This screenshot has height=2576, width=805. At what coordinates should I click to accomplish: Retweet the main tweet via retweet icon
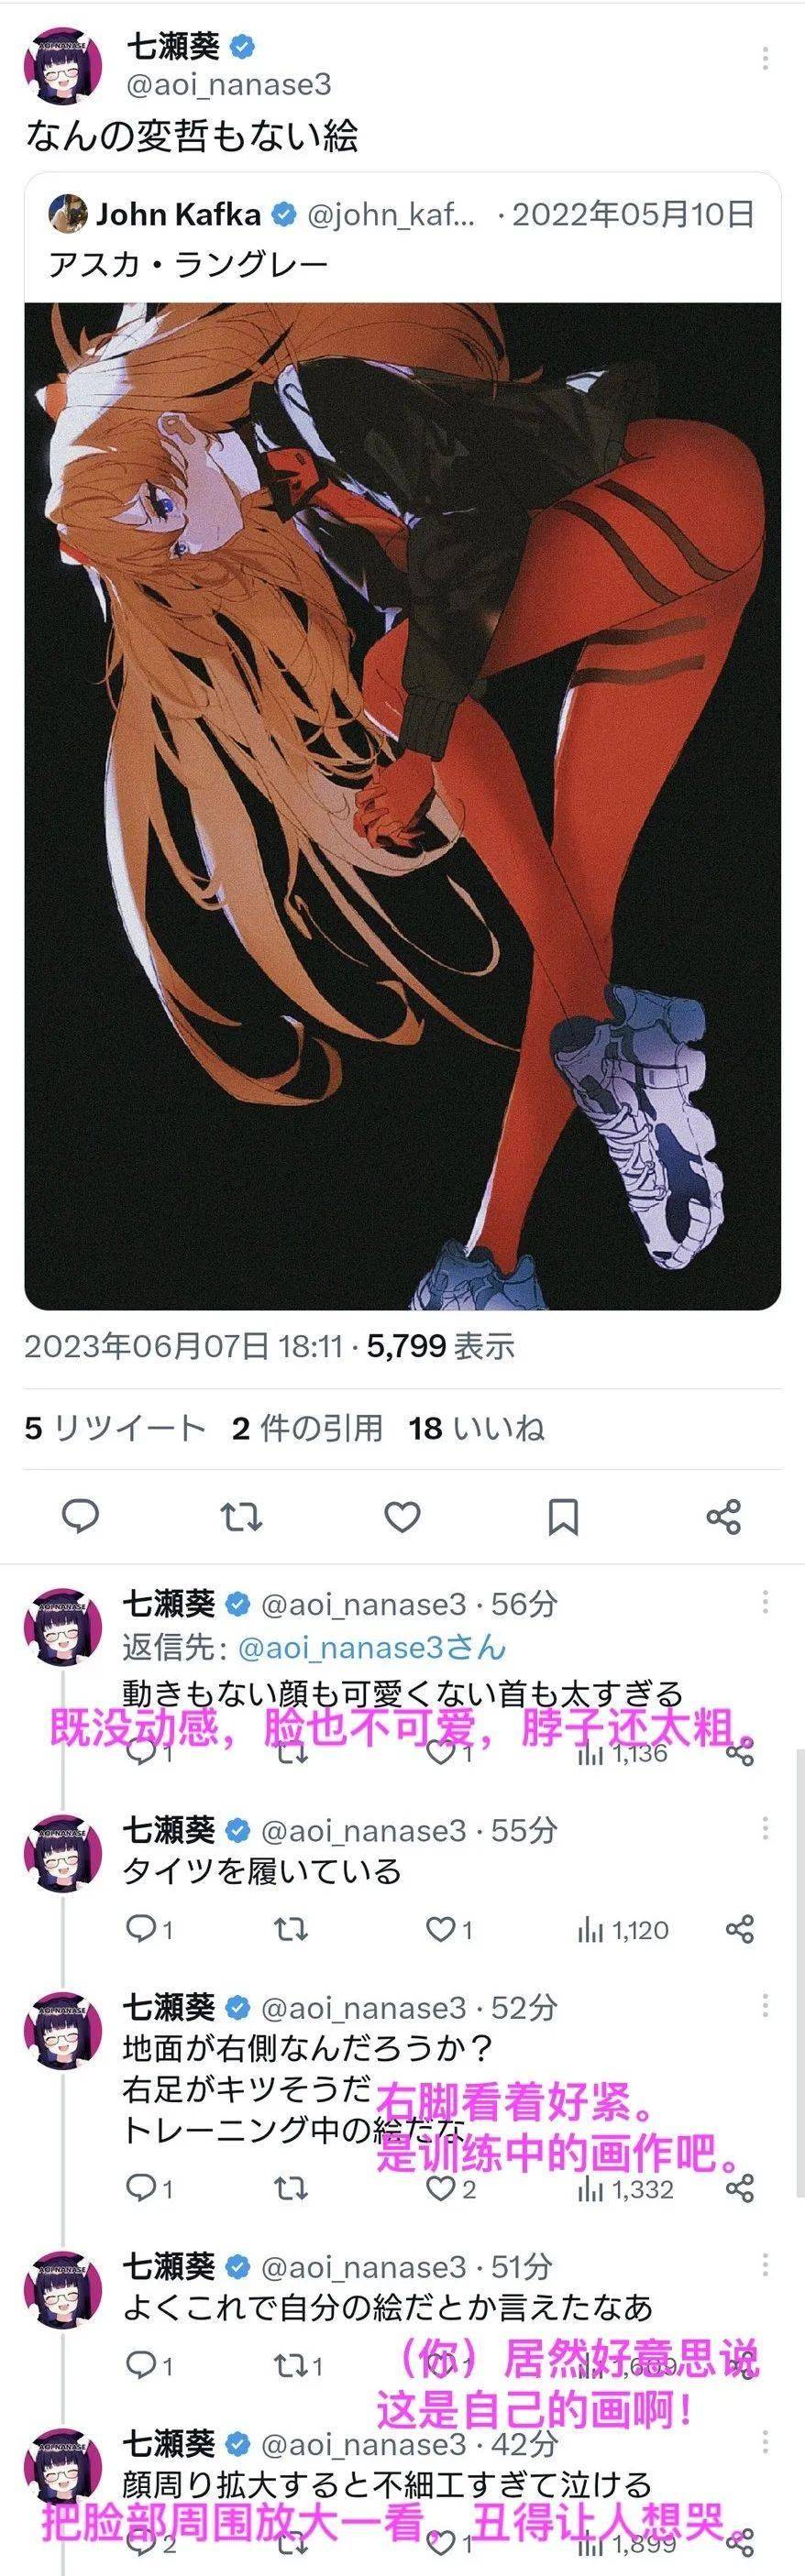[x=241, y=1517]
